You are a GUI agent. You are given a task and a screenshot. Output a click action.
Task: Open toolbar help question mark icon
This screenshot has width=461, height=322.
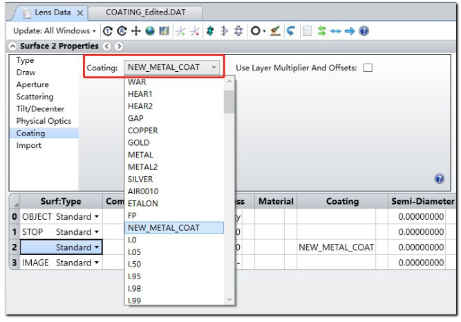coord(364,31)
